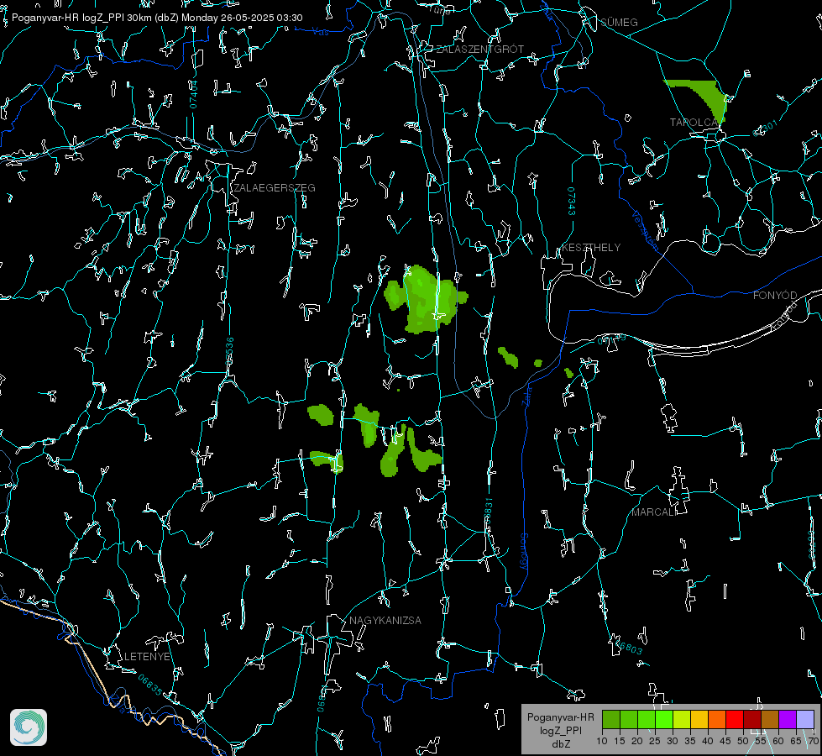Pick the 35–40 dBZ yellow legend swatch

(700, 719)
